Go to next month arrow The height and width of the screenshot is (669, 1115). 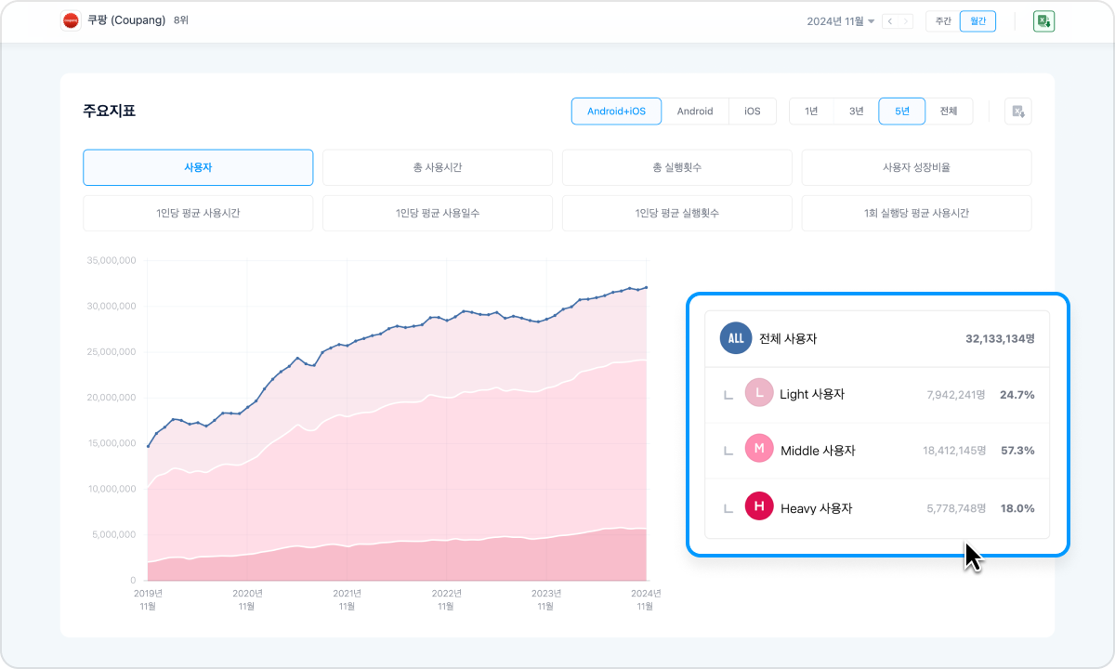[x=906, y=21]
